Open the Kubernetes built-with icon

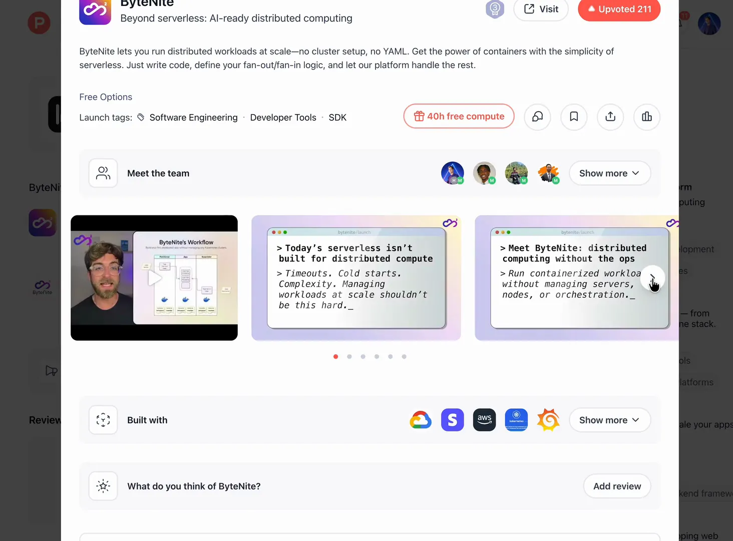(x=517, y=420)
